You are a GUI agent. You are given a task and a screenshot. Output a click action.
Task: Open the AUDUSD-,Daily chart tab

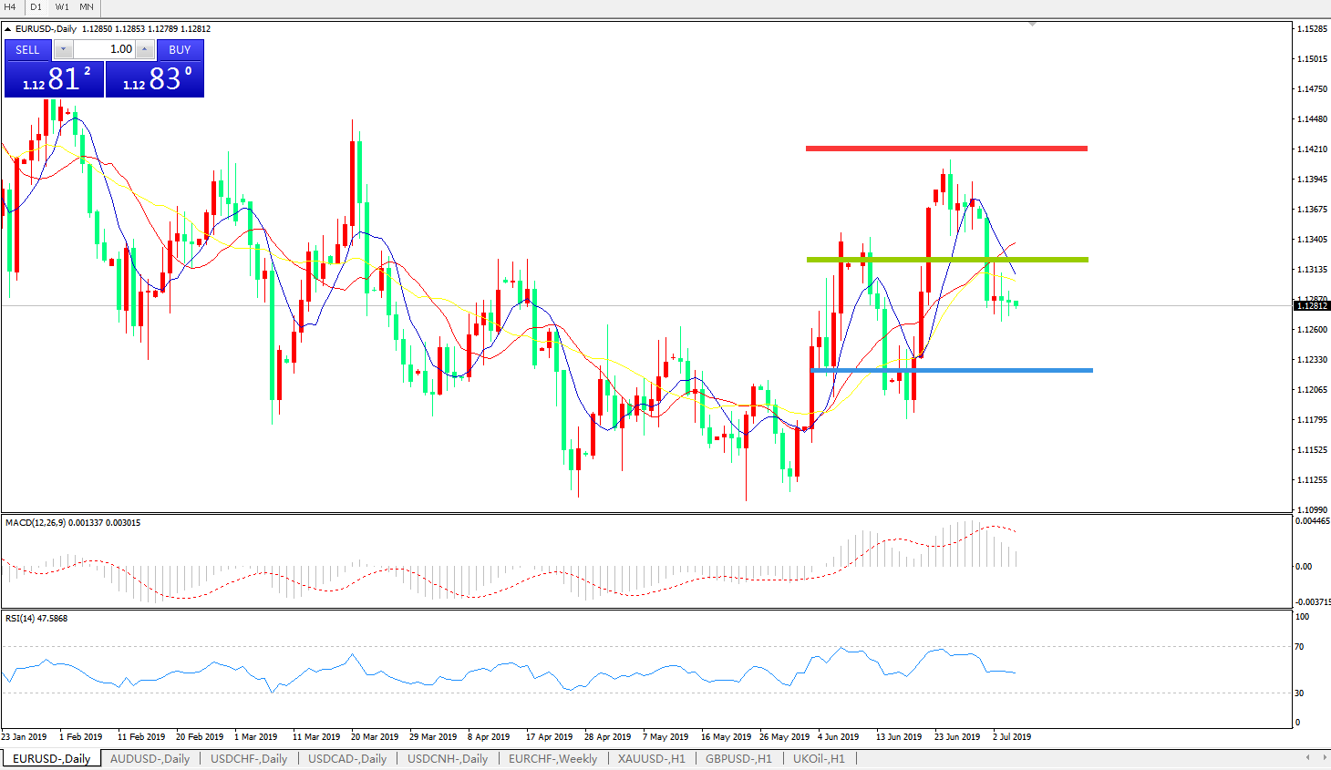pyautogui.click(x=150, y=758)
